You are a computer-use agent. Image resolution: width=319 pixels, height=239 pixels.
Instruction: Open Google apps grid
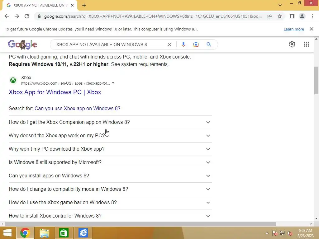(x=307, y=44)
